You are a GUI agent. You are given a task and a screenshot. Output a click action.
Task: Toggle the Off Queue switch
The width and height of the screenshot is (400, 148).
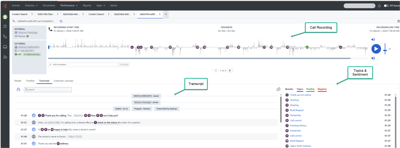click(386, 6)
